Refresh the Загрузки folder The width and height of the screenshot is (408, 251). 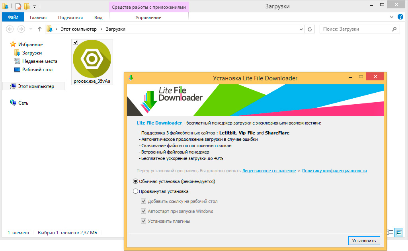coord(310,29)
